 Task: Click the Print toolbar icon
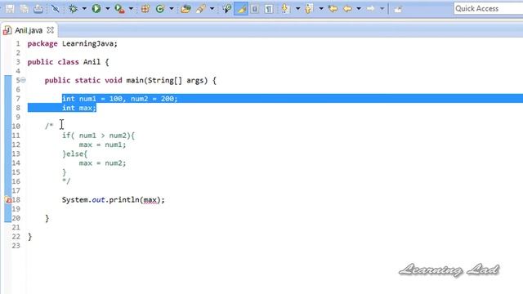click(x=38, y=9)
